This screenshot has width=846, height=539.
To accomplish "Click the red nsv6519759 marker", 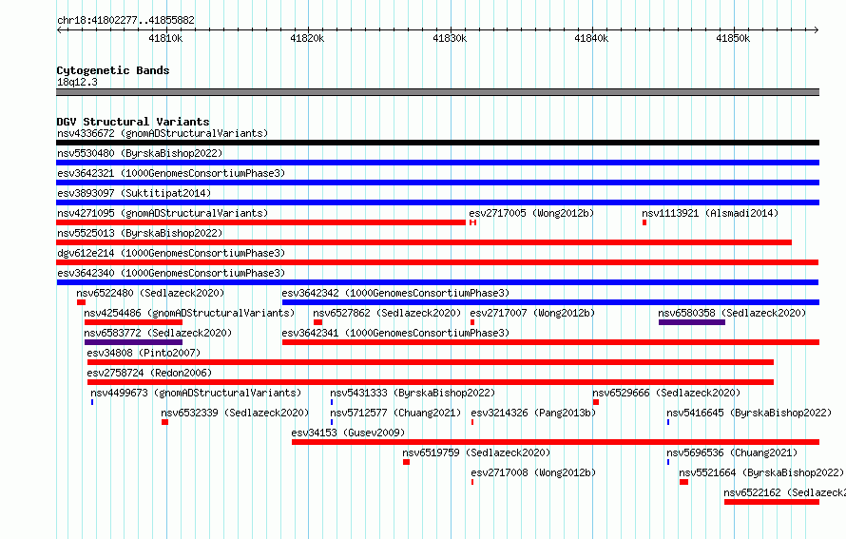I will [x=406, y=462].
